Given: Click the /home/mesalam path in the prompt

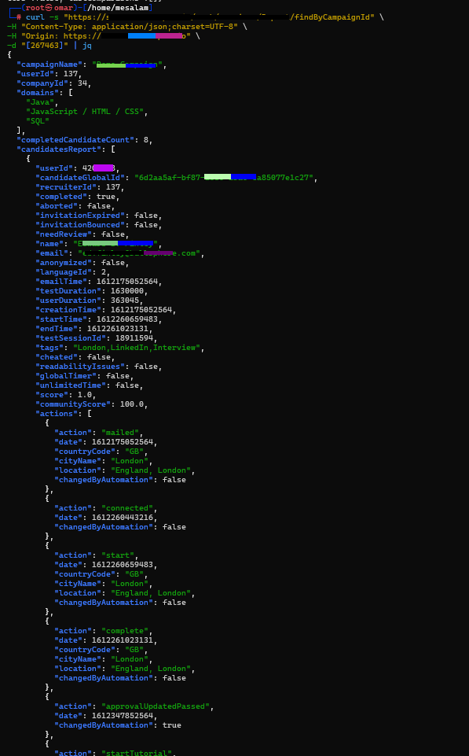Looking at the screenshot, I should (118, 8).
